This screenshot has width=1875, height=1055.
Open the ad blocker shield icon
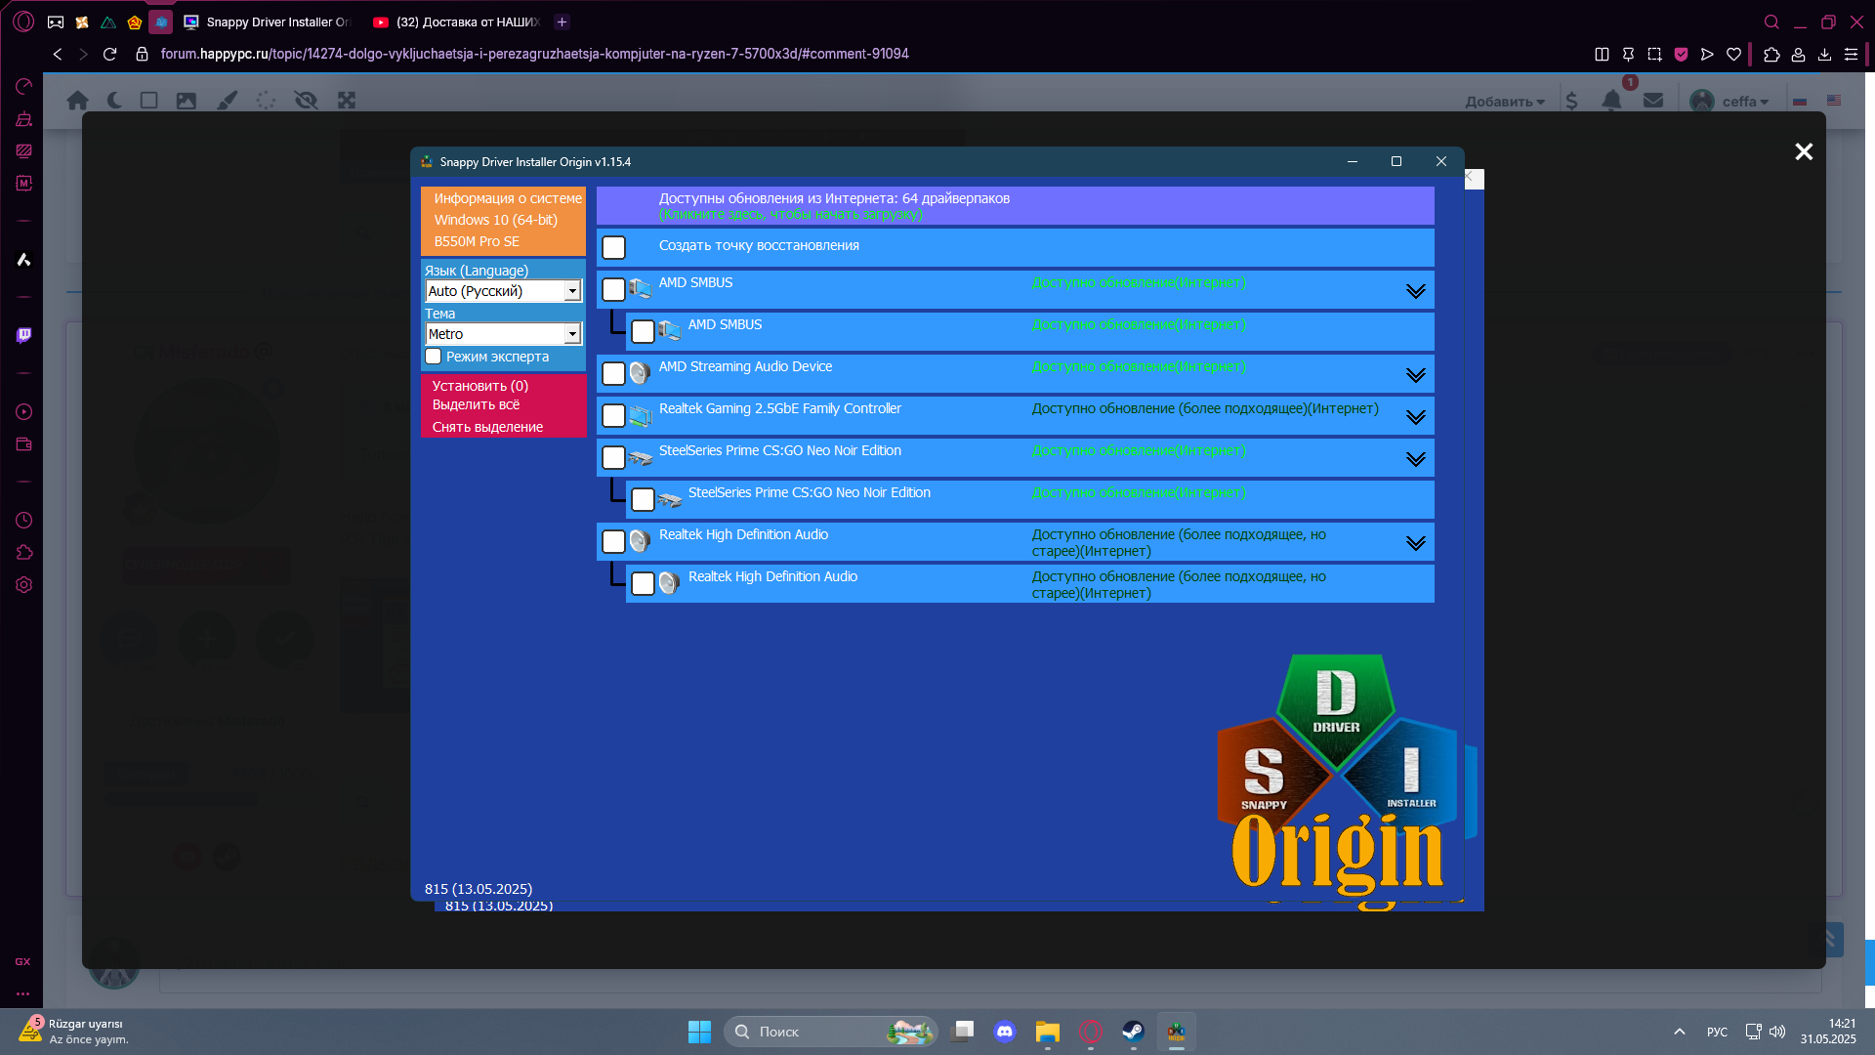pyautogui.click(x=1681, y=54)
